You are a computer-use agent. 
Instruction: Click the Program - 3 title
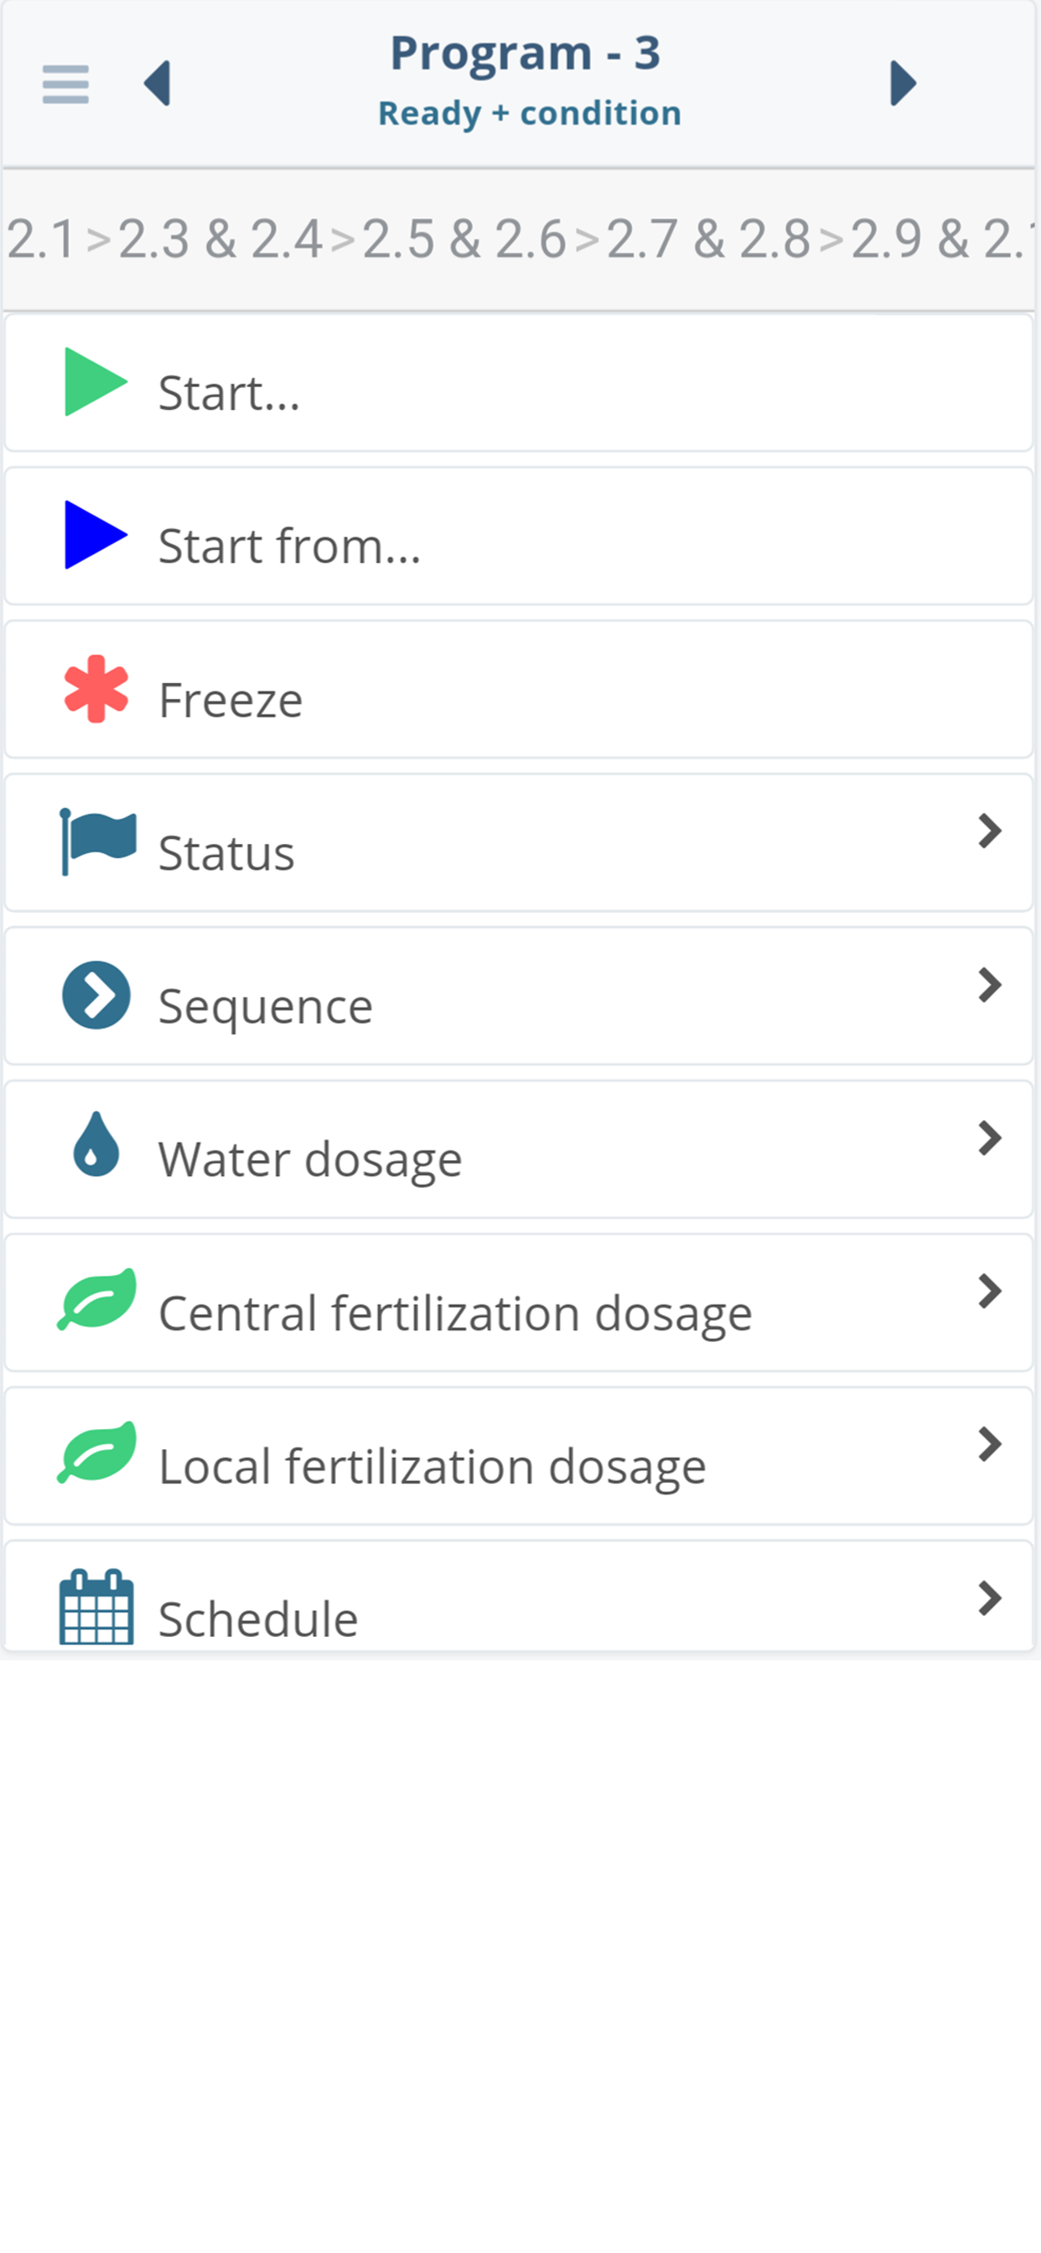(525, 53)
